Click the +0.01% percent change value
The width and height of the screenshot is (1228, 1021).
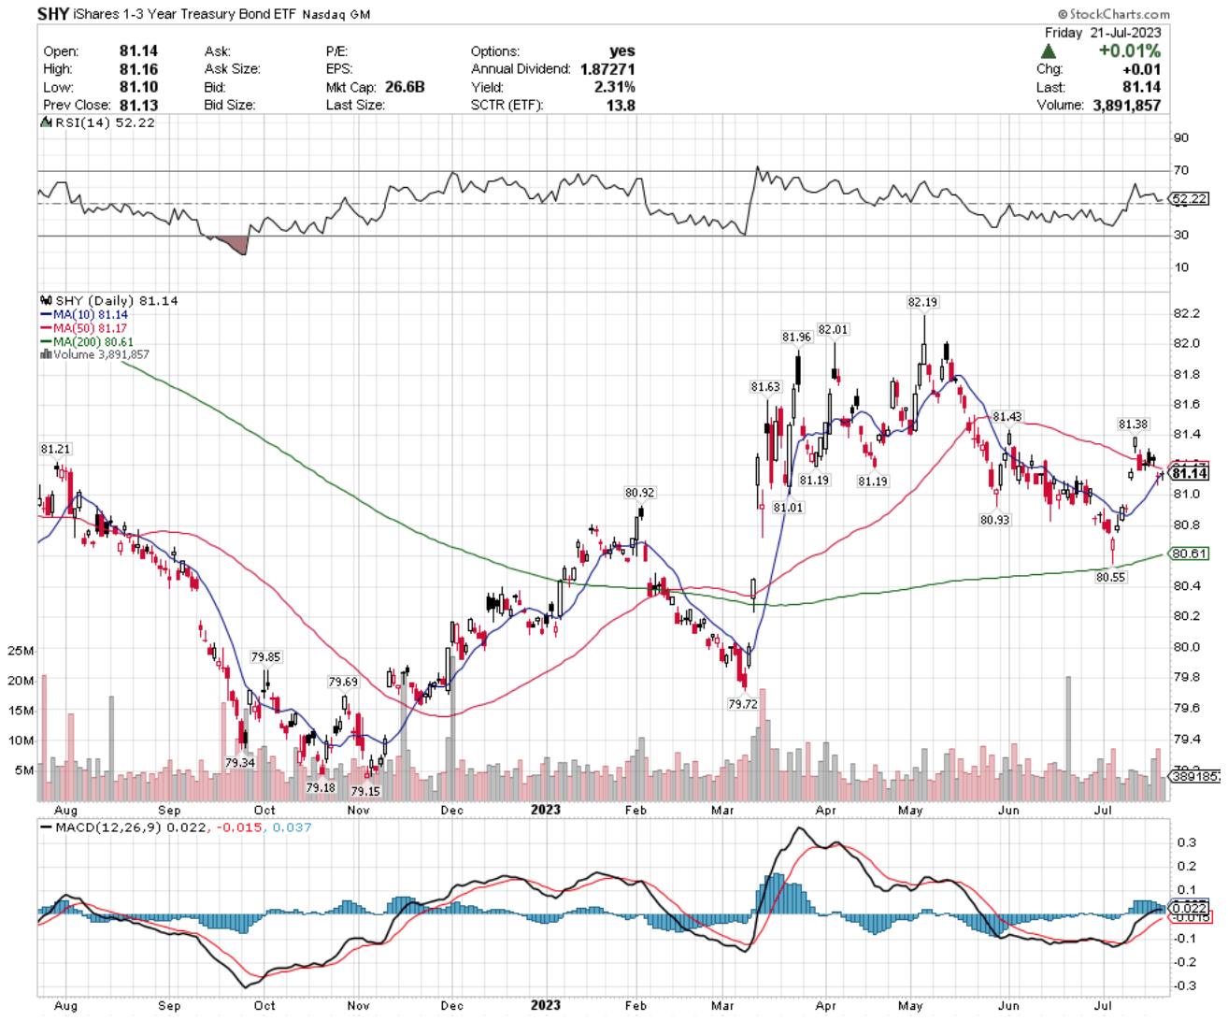[x=1130, y=51]
